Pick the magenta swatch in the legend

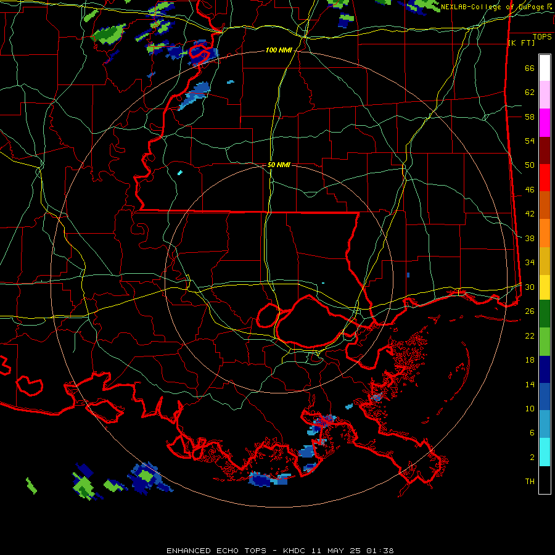tap(545, 123)
